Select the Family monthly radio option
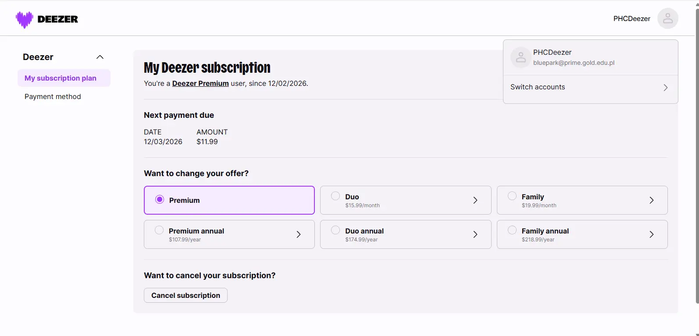The width and height of the screenshot is (699, 336). [x=512, y=196]
